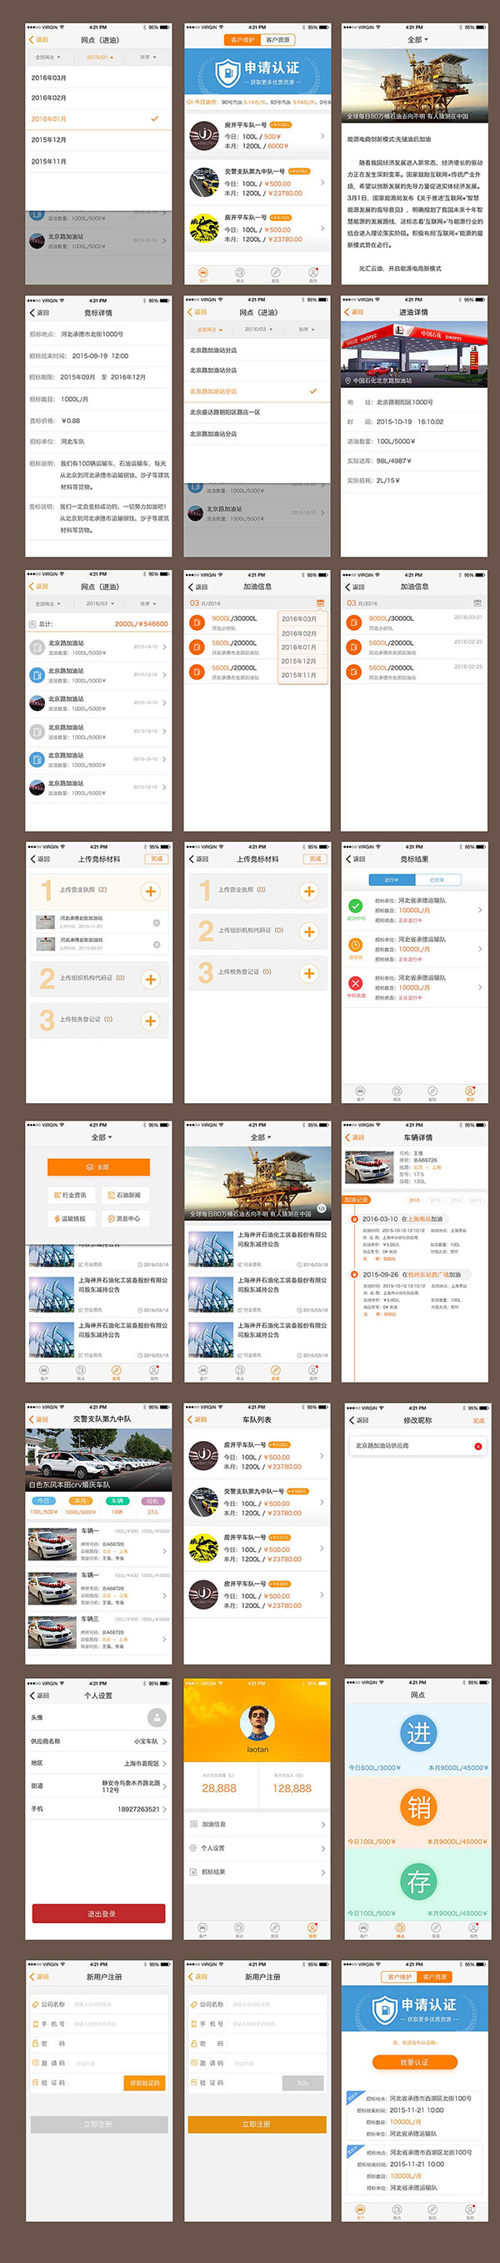Image resolution: width=500 pixels, height=2263 pixels.
Task: Tap orange 立即注册 button
Action: pyautogui.click(x=257, y=2124)
